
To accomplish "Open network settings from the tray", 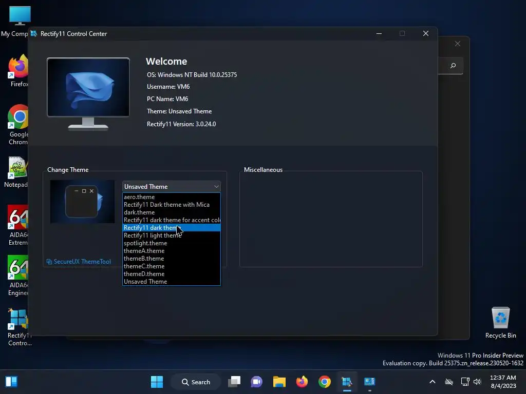I will pos(465,382).
